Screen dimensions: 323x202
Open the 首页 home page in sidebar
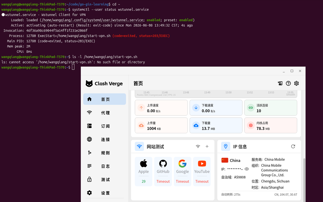click(x=104, y=99)
